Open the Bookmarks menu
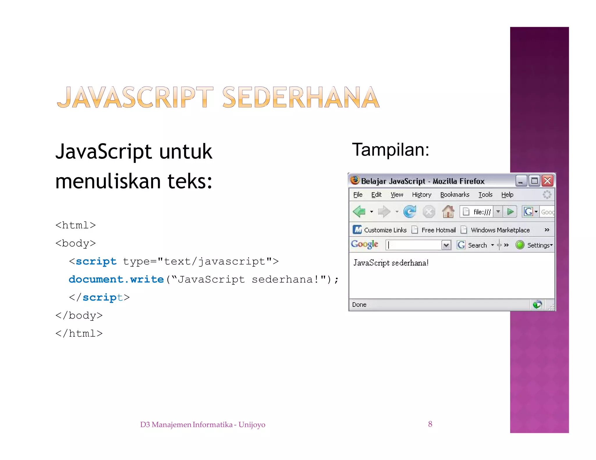Viewport: 596px width, 460px height. 455,195
